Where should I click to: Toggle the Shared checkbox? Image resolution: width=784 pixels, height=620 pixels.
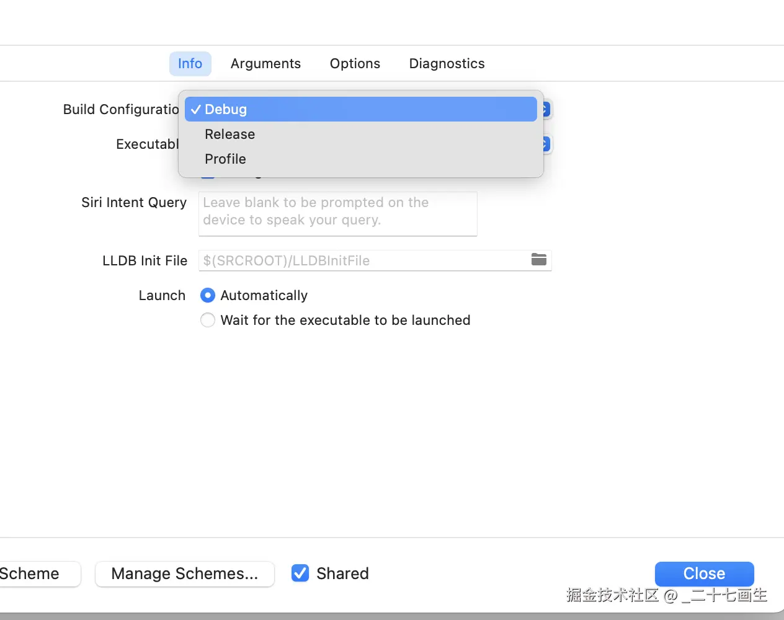pyautogui.click(x=300, y=573)
